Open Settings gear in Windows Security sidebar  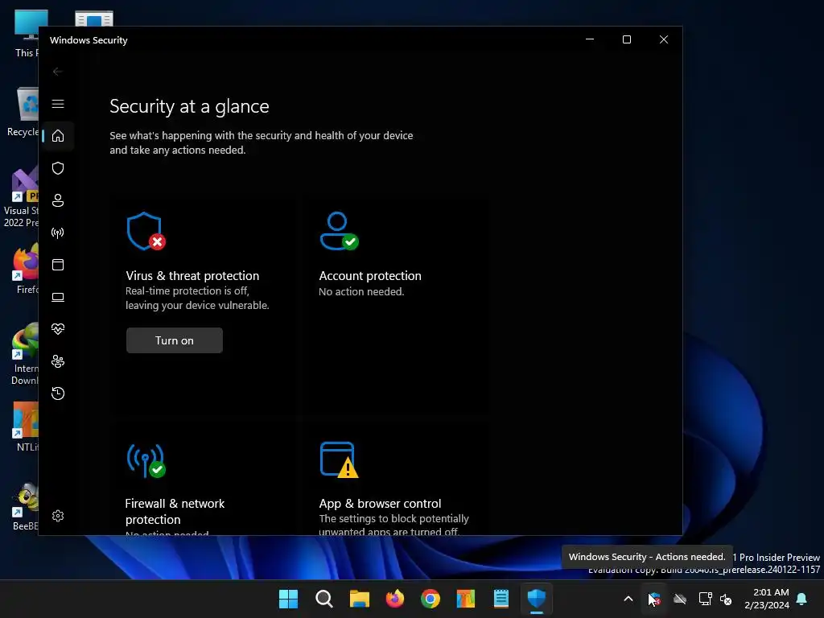tap(58, 516)
